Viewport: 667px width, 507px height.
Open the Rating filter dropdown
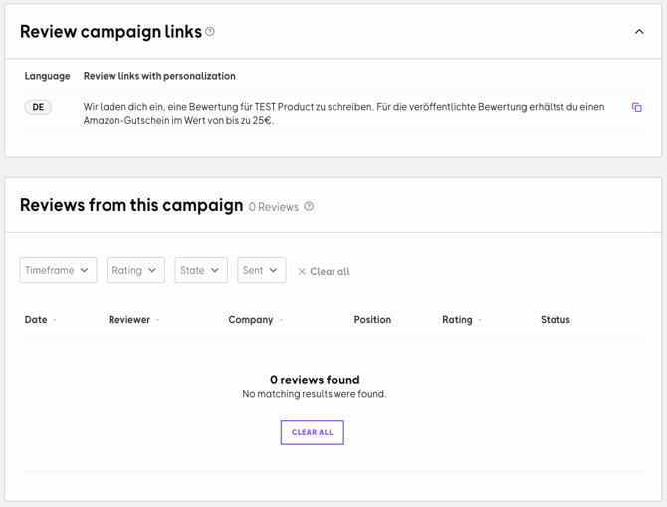[135, 270]
